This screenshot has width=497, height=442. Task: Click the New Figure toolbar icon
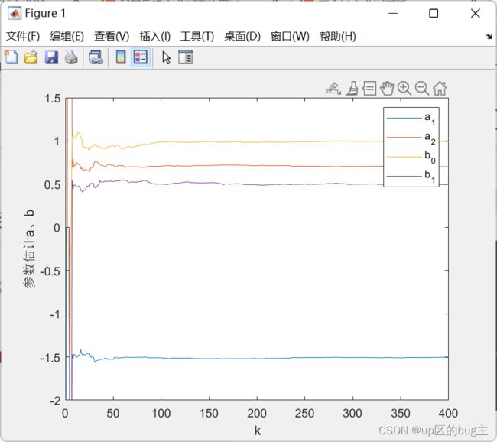11,57
